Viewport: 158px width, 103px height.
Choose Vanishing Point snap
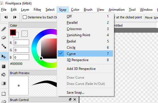[x=85, y=35]
